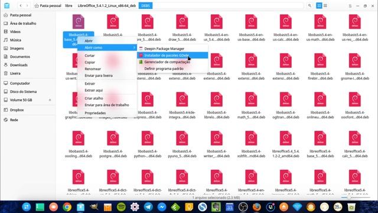Choose Copiar in context menu

pyautogui.click(x=107, y=62)
